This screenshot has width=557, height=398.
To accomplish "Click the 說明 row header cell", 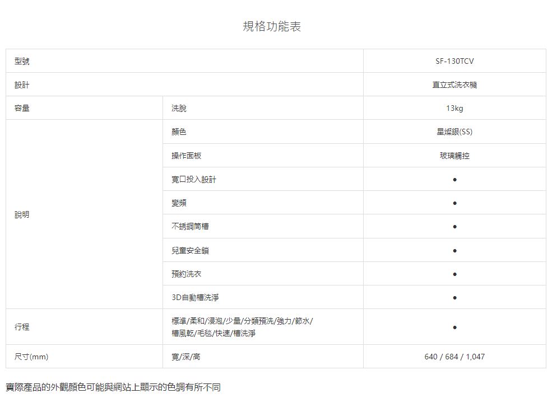I will pyautogui.click(x=22, y=215).
